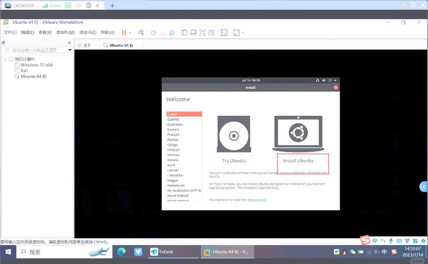This screenshot has width=428, height=264.
Task: Select Kali virtual machine in the library
Action: pos(24,71)
